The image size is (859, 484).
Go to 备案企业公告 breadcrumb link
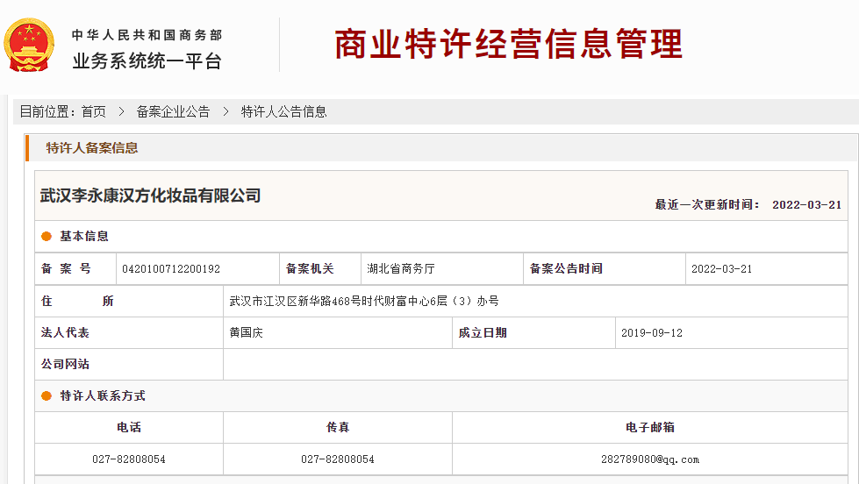click(173, 111)
